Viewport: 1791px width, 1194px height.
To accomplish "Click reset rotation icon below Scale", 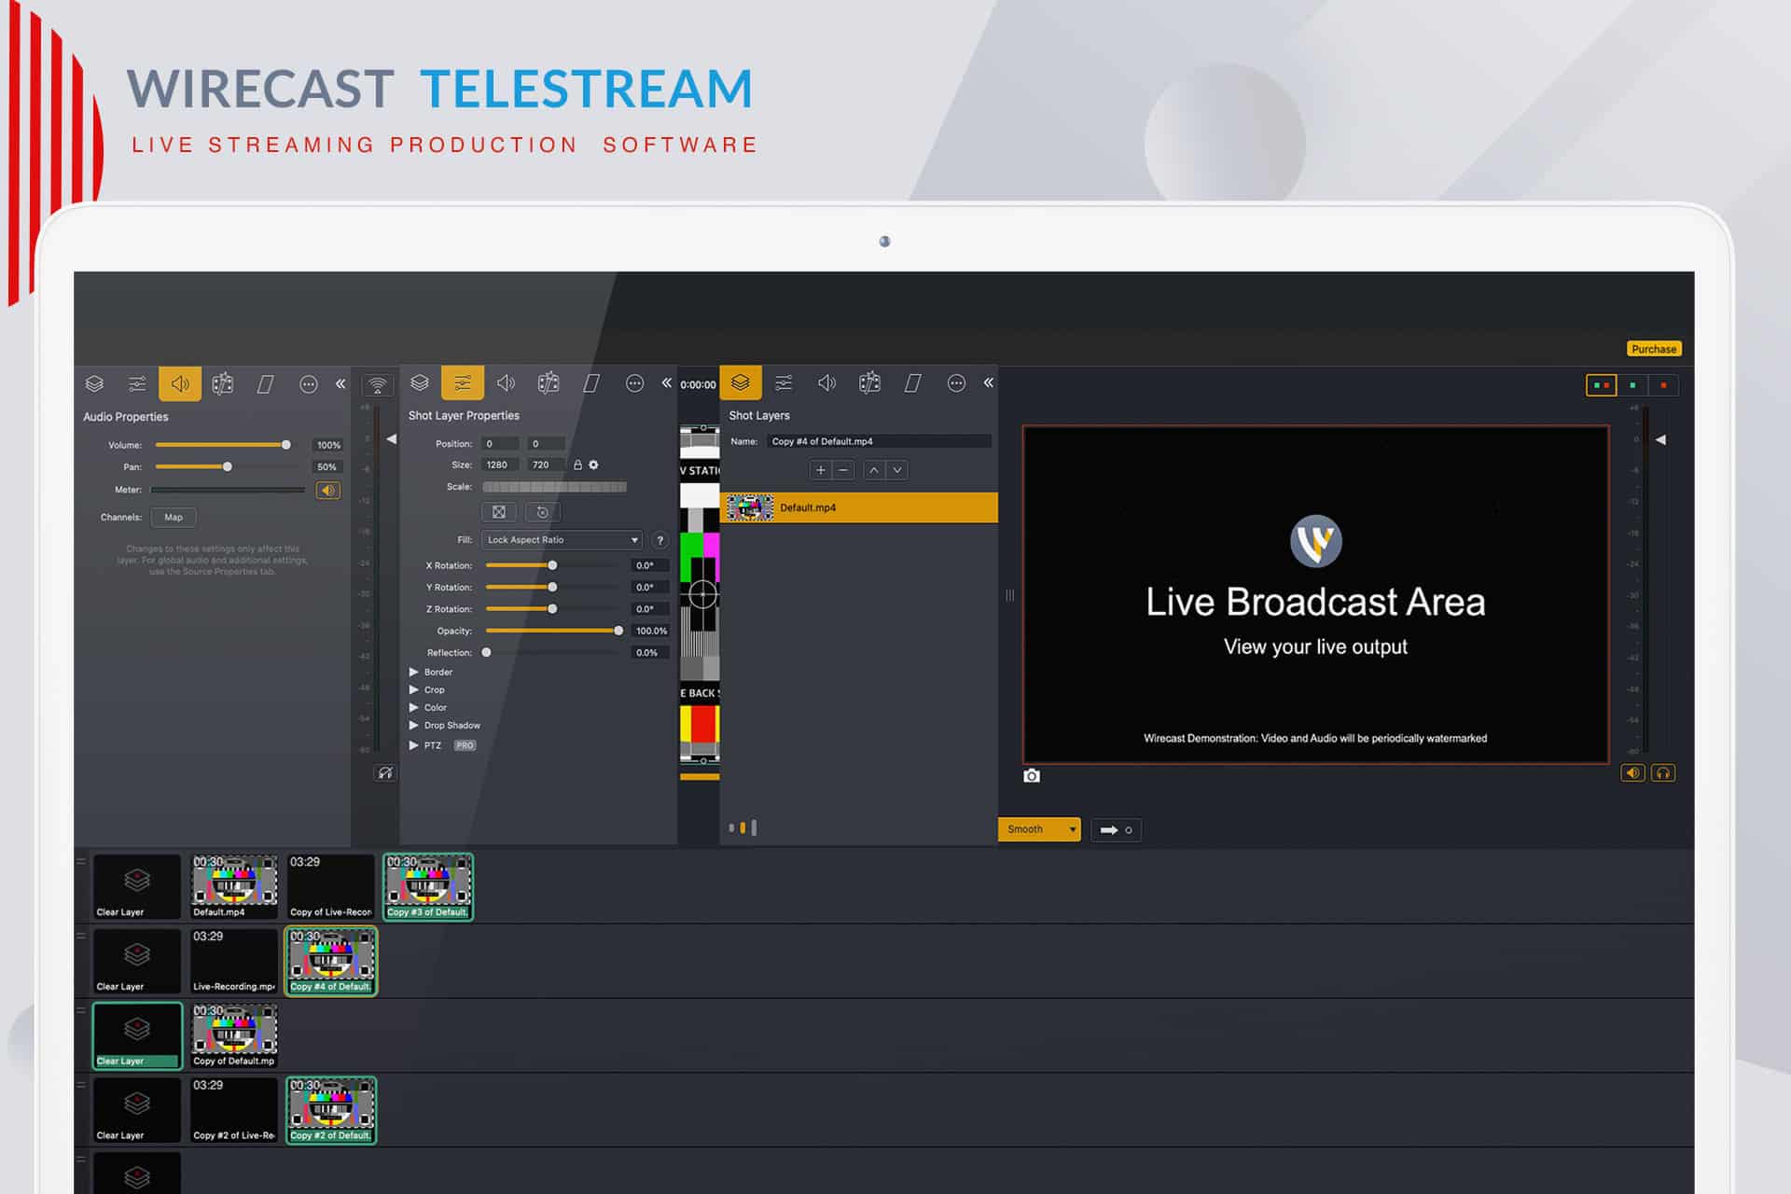I will pos(543,511).
